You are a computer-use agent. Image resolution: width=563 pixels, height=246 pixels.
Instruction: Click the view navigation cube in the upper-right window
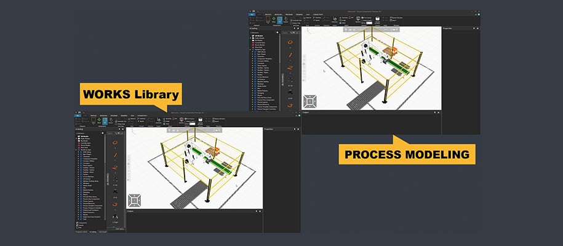click(310, 101)
